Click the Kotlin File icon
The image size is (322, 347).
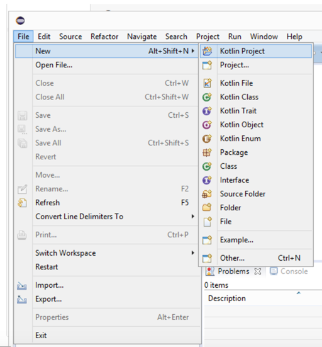coord(207,83)
